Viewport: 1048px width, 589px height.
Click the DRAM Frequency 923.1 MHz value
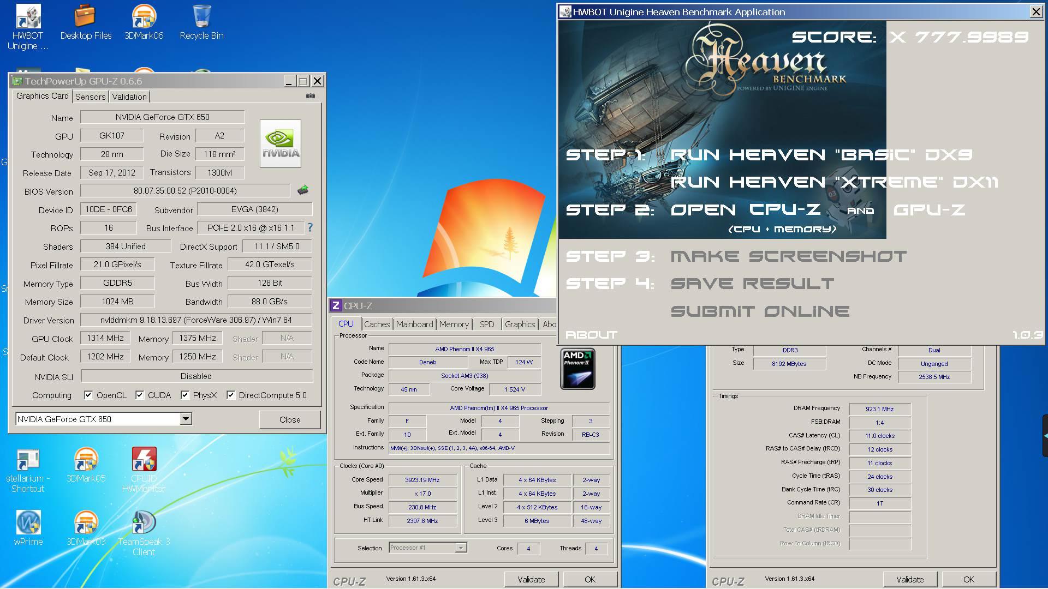point(879,408)
